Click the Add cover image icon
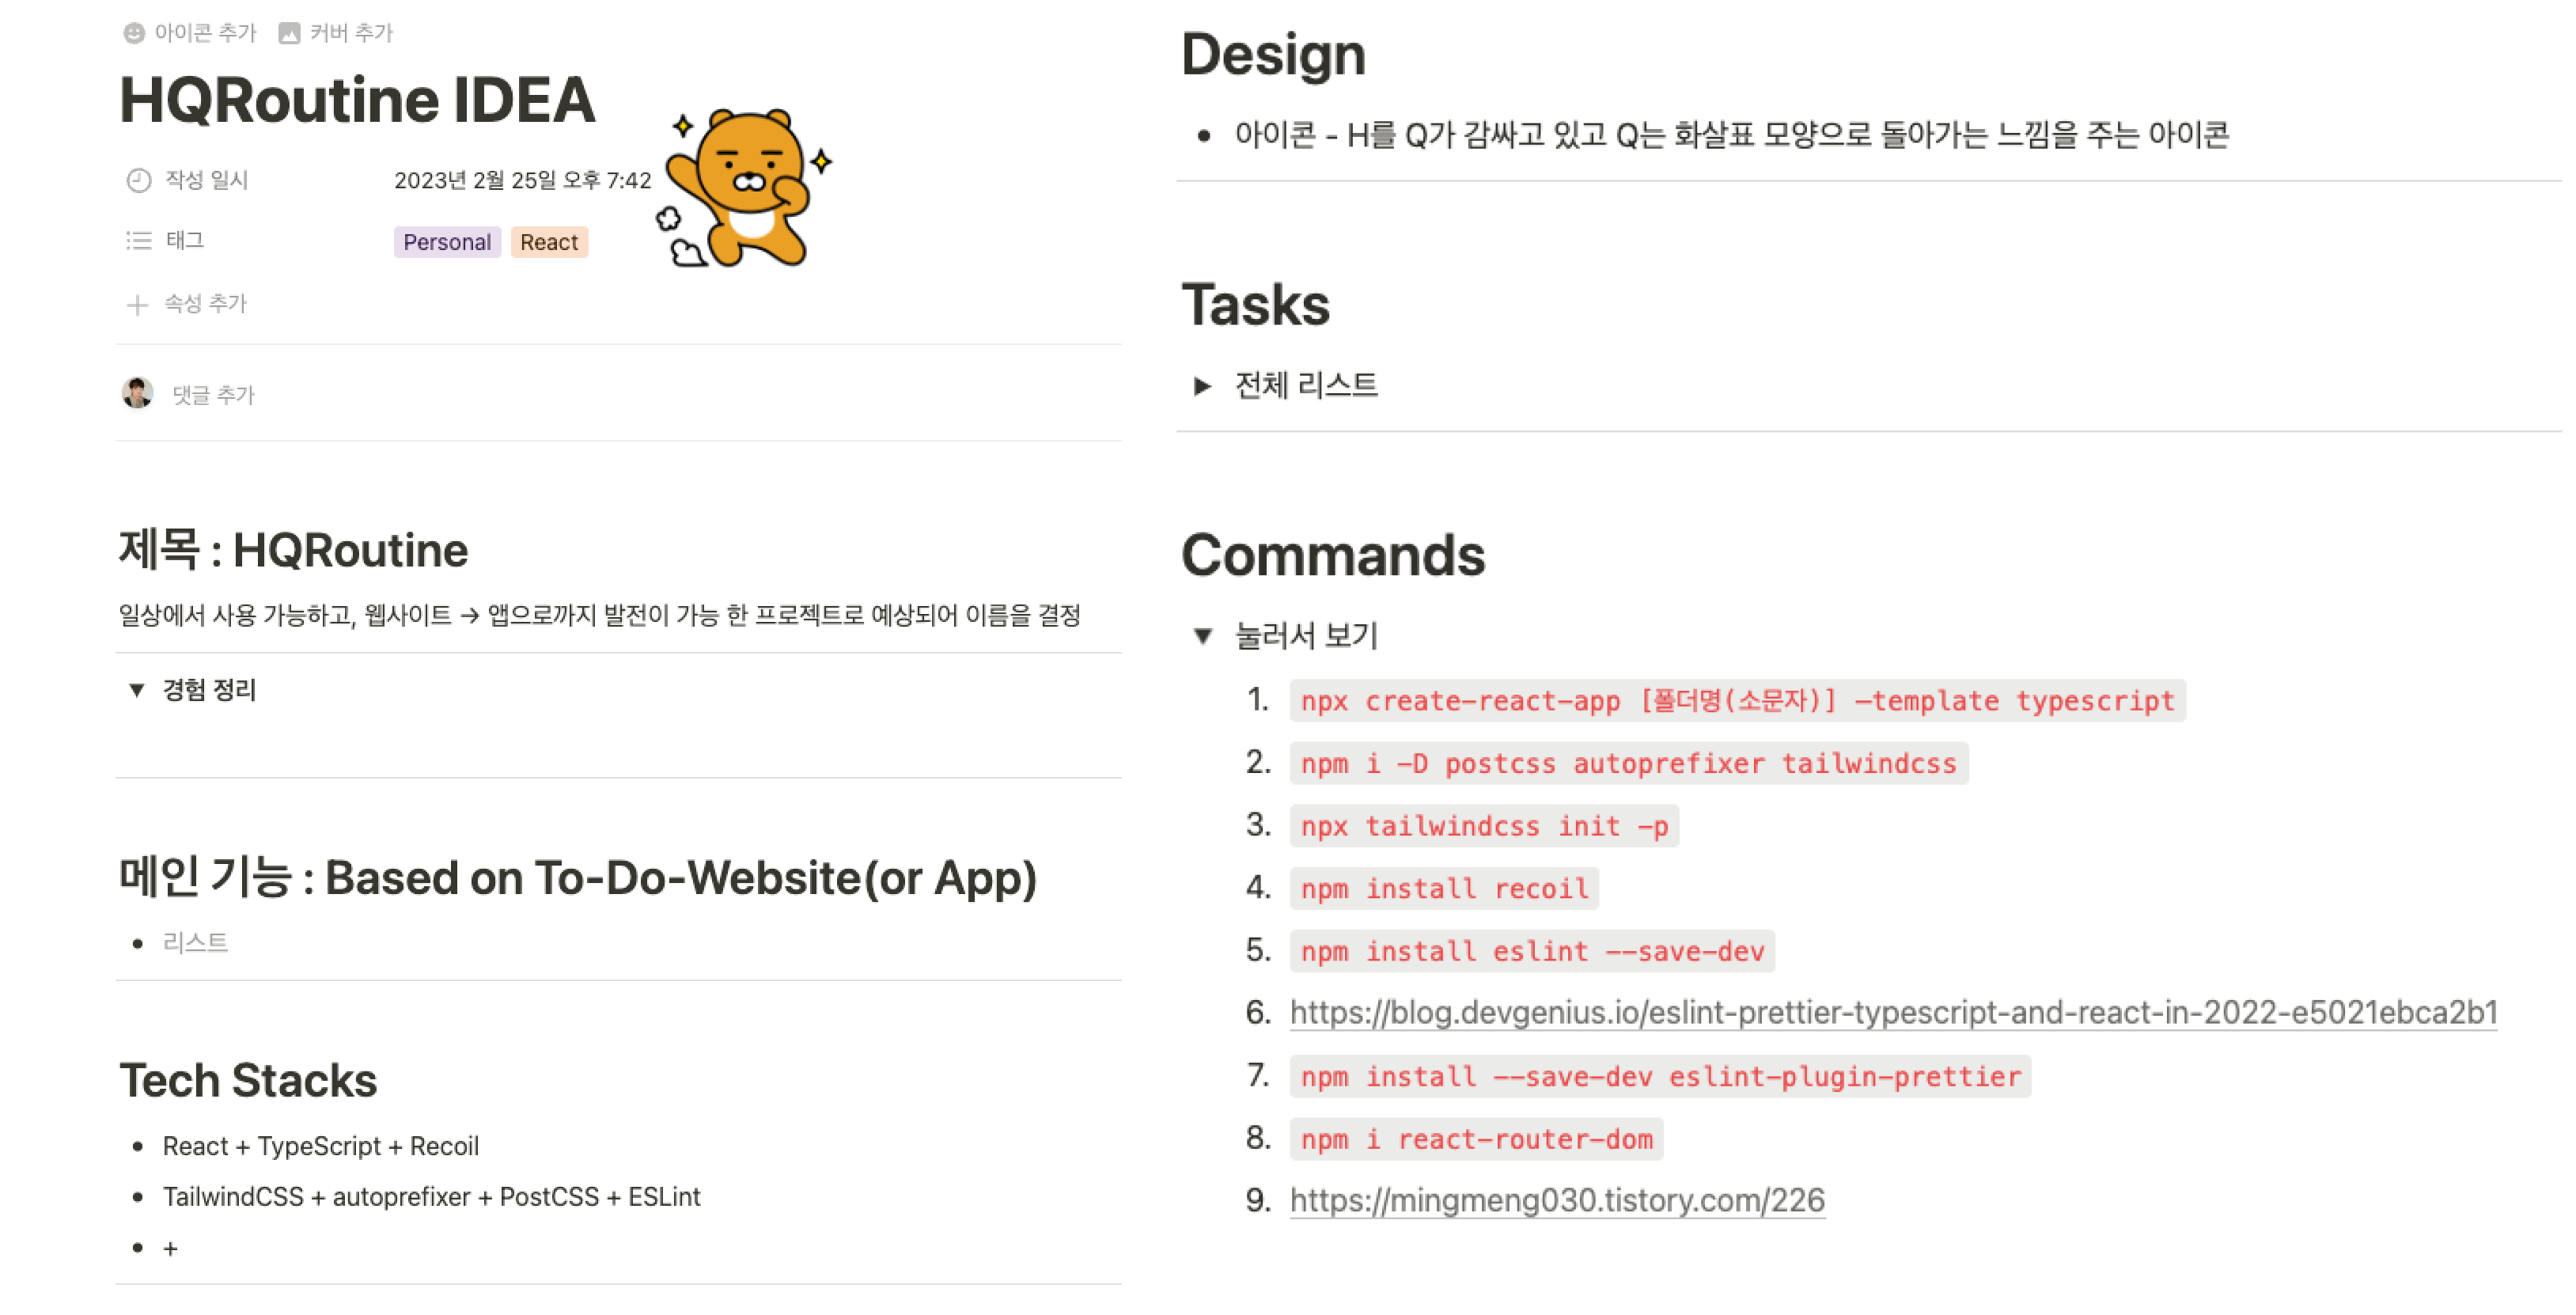 point(289,33)
